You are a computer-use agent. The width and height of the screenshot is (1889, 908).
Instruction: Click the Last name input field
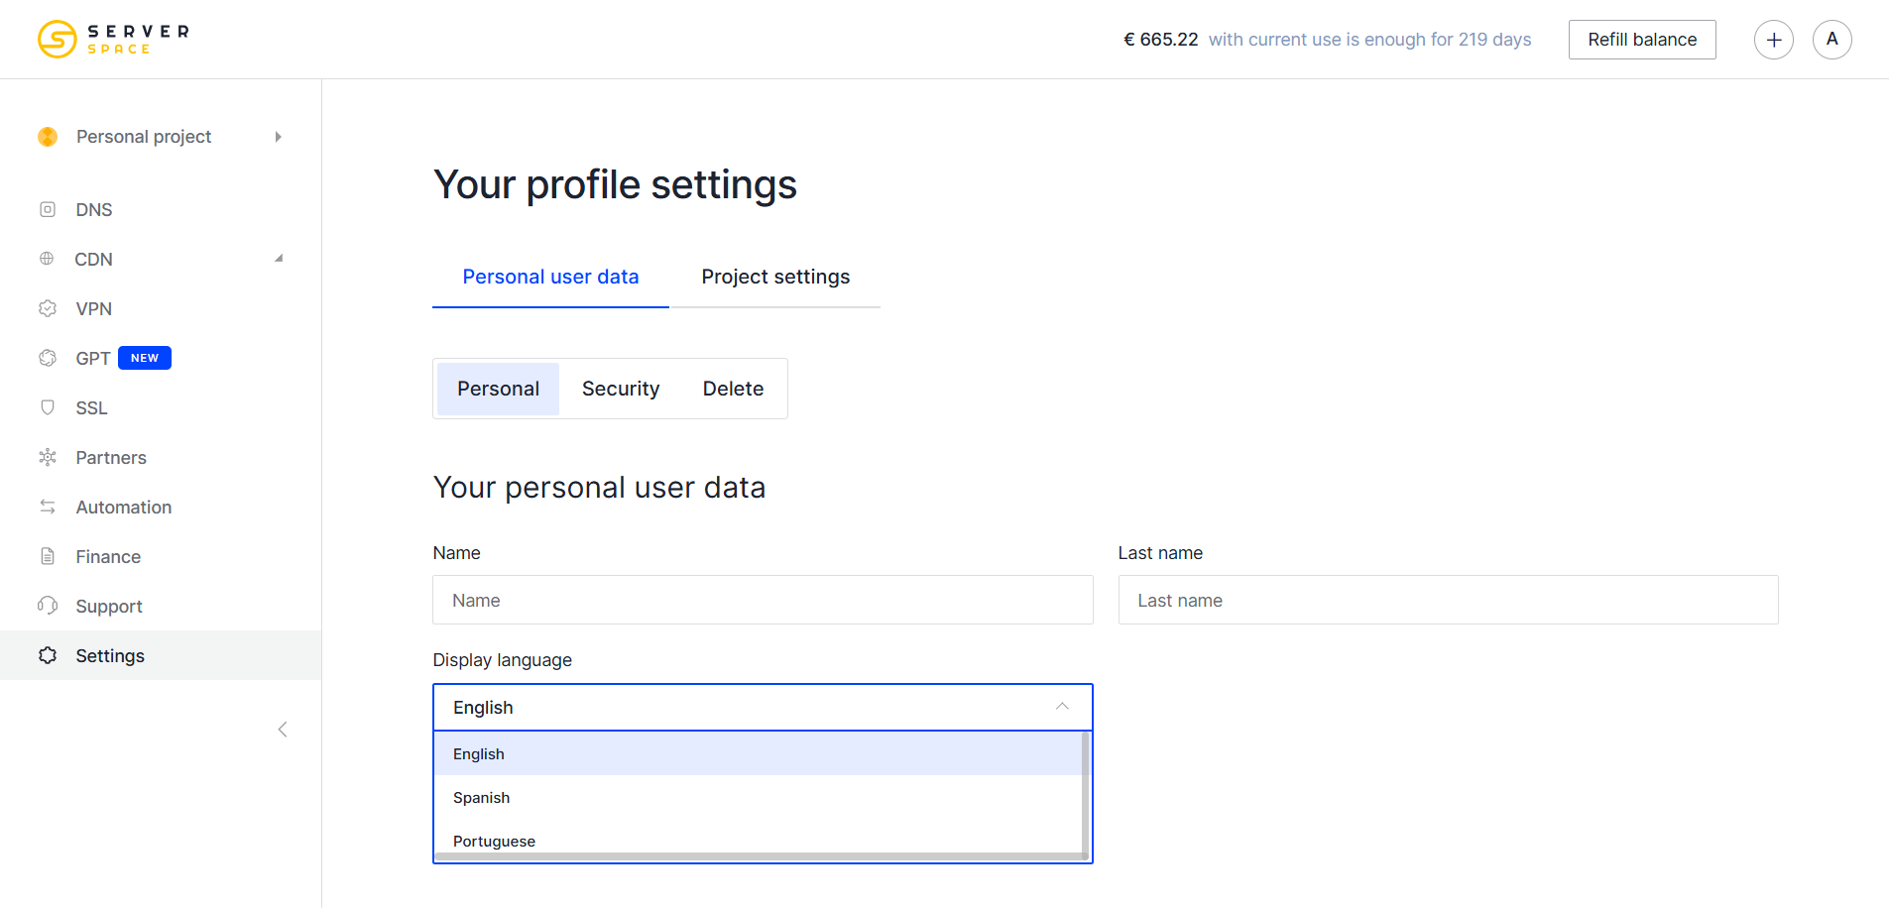[1448, 600]
